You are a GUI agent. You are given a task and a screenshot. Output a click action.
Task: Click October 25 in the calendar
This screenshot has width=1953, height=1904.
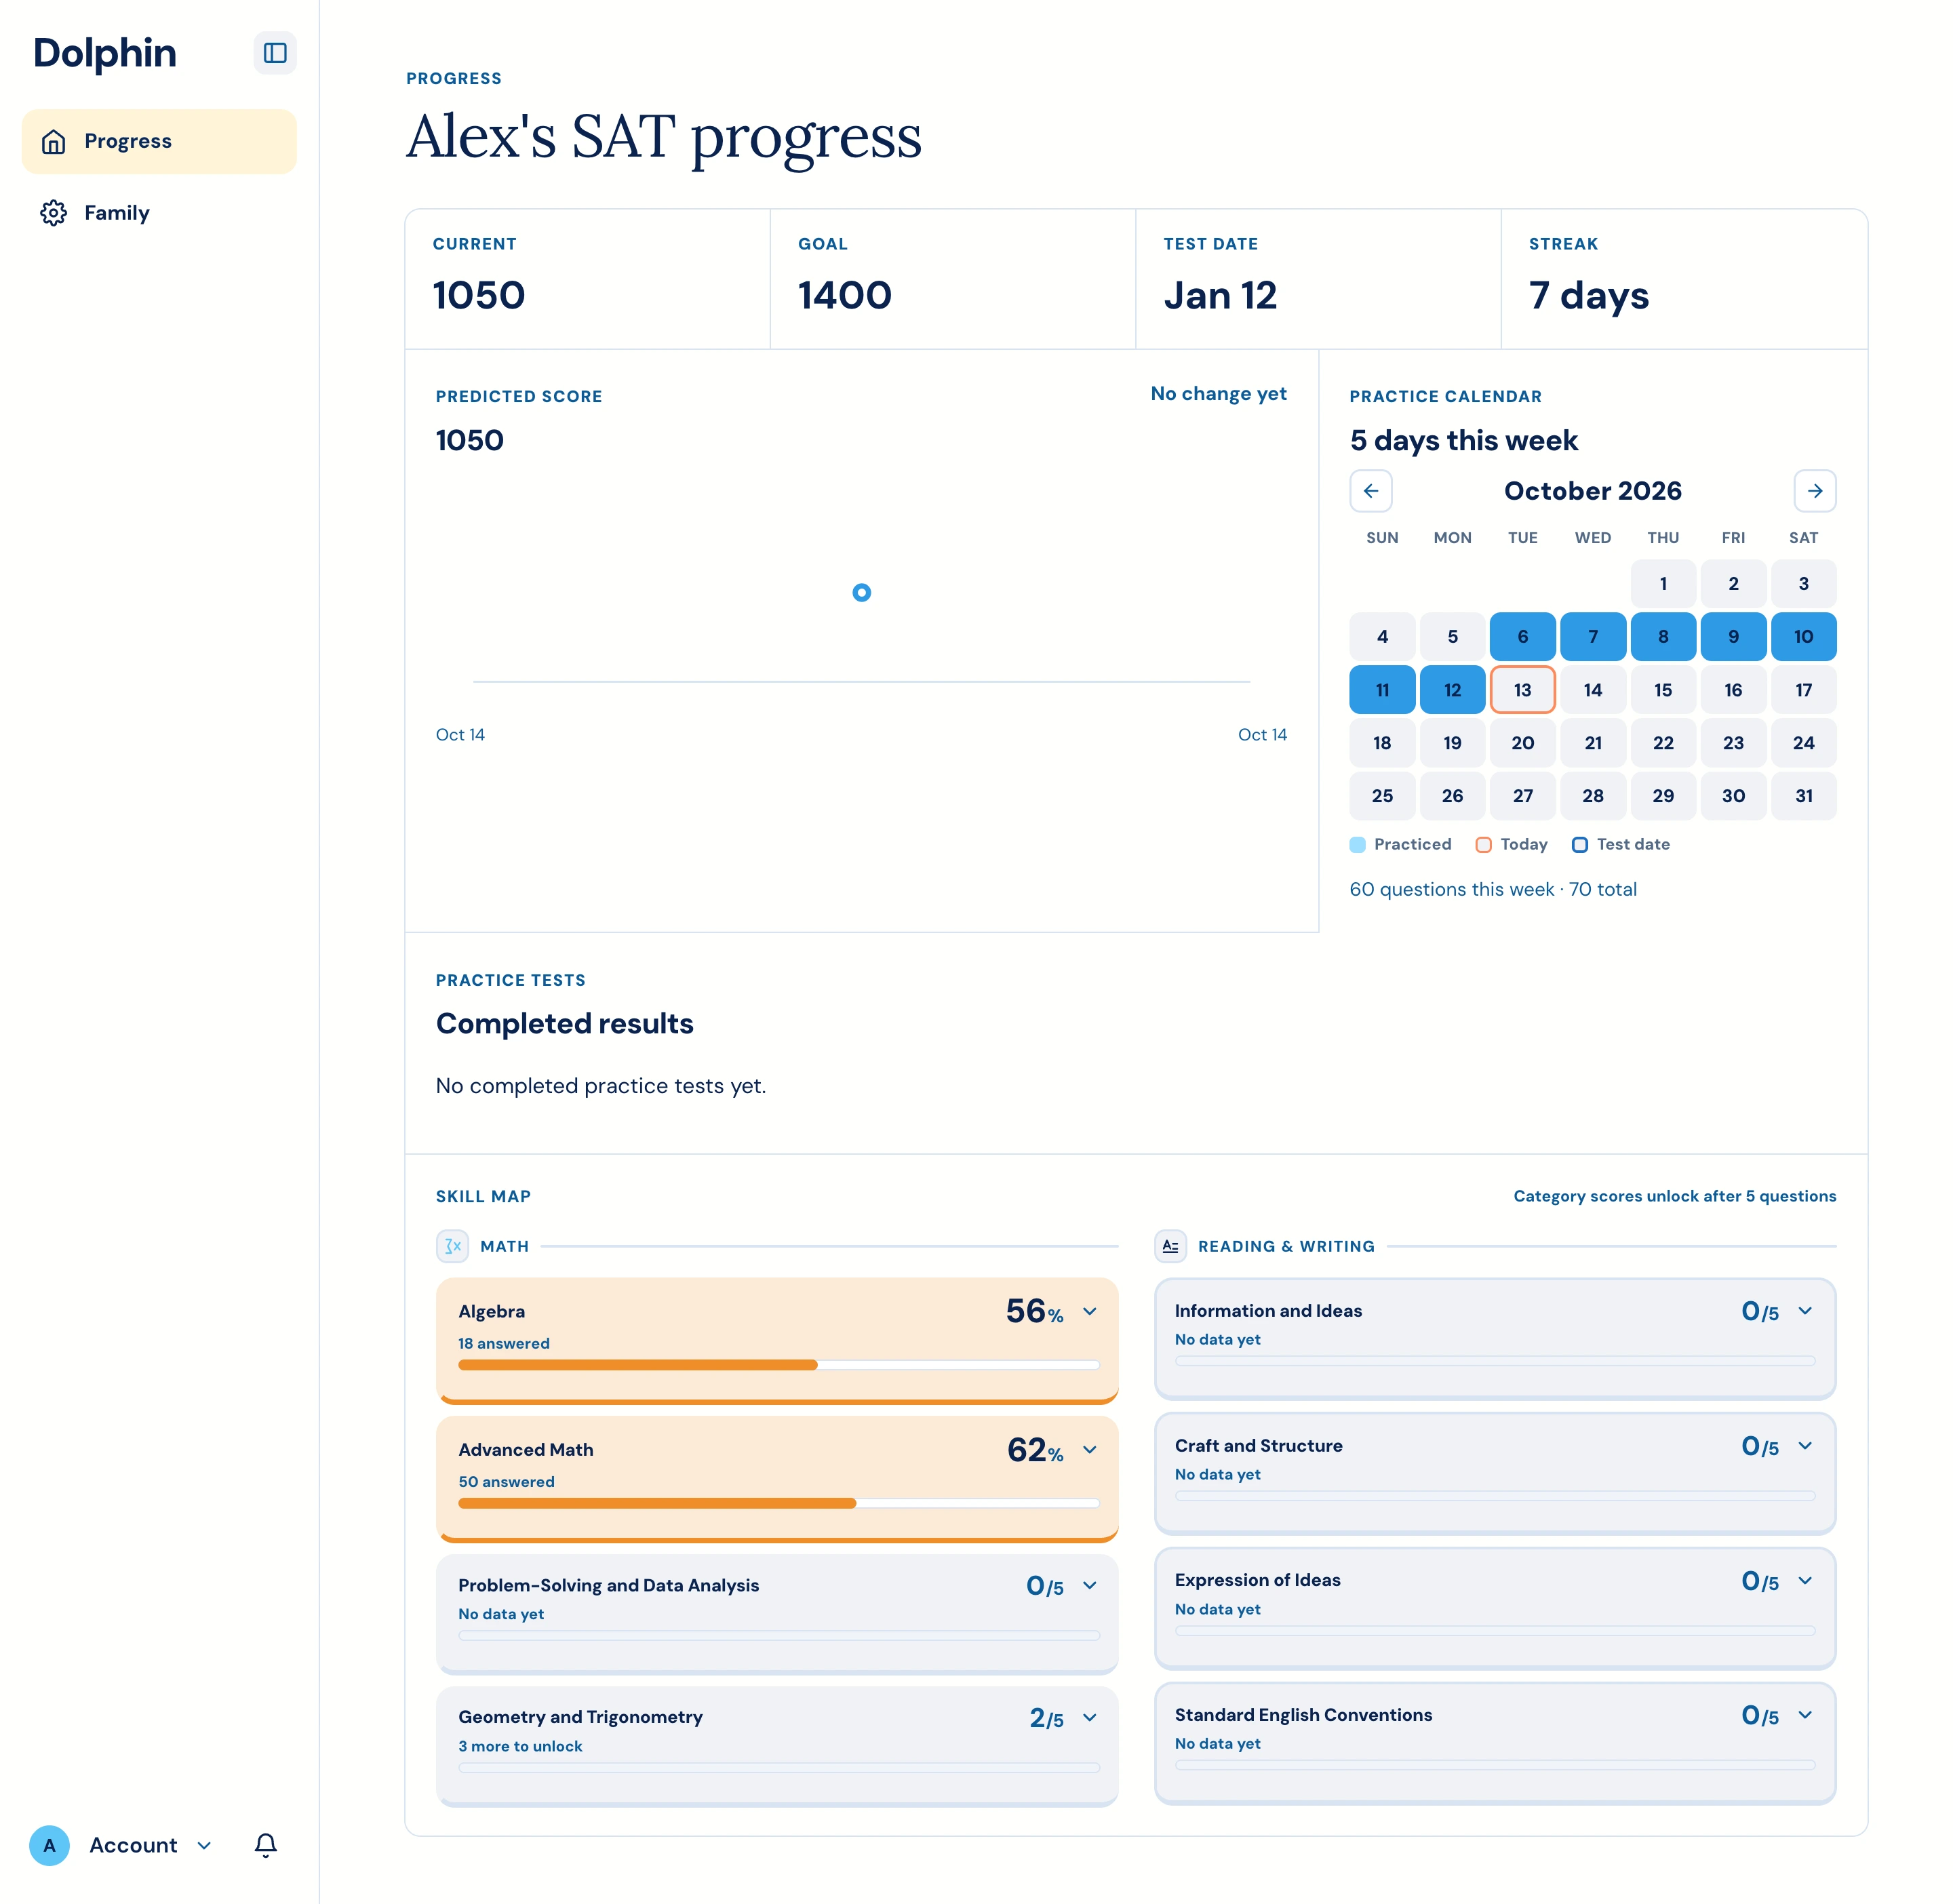[1382, 796]
